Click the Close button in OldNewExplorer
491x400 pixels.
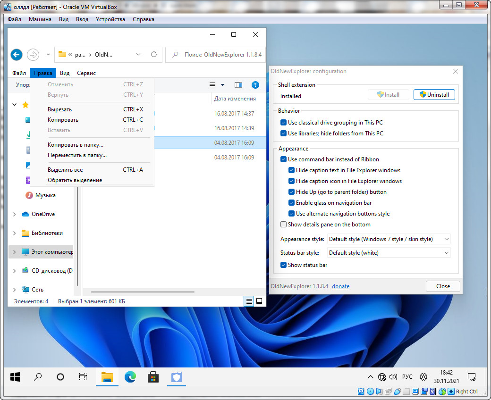point(443,286)
